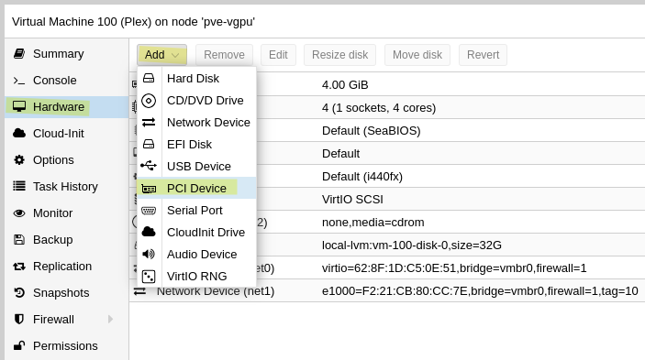Click the Snapshots history icon

(19, 293)
